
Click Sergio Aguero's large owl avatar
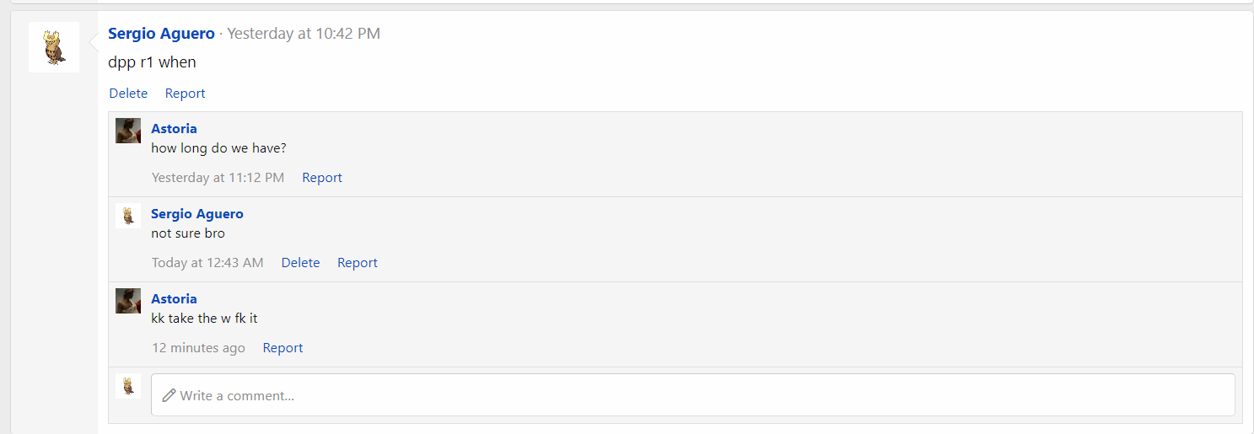coord(54,47)
